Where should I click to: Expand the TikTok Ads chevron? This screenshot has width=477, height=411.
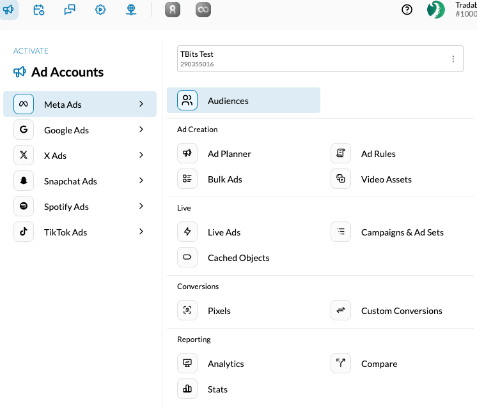pyautogui.click(x=141, y=232)
